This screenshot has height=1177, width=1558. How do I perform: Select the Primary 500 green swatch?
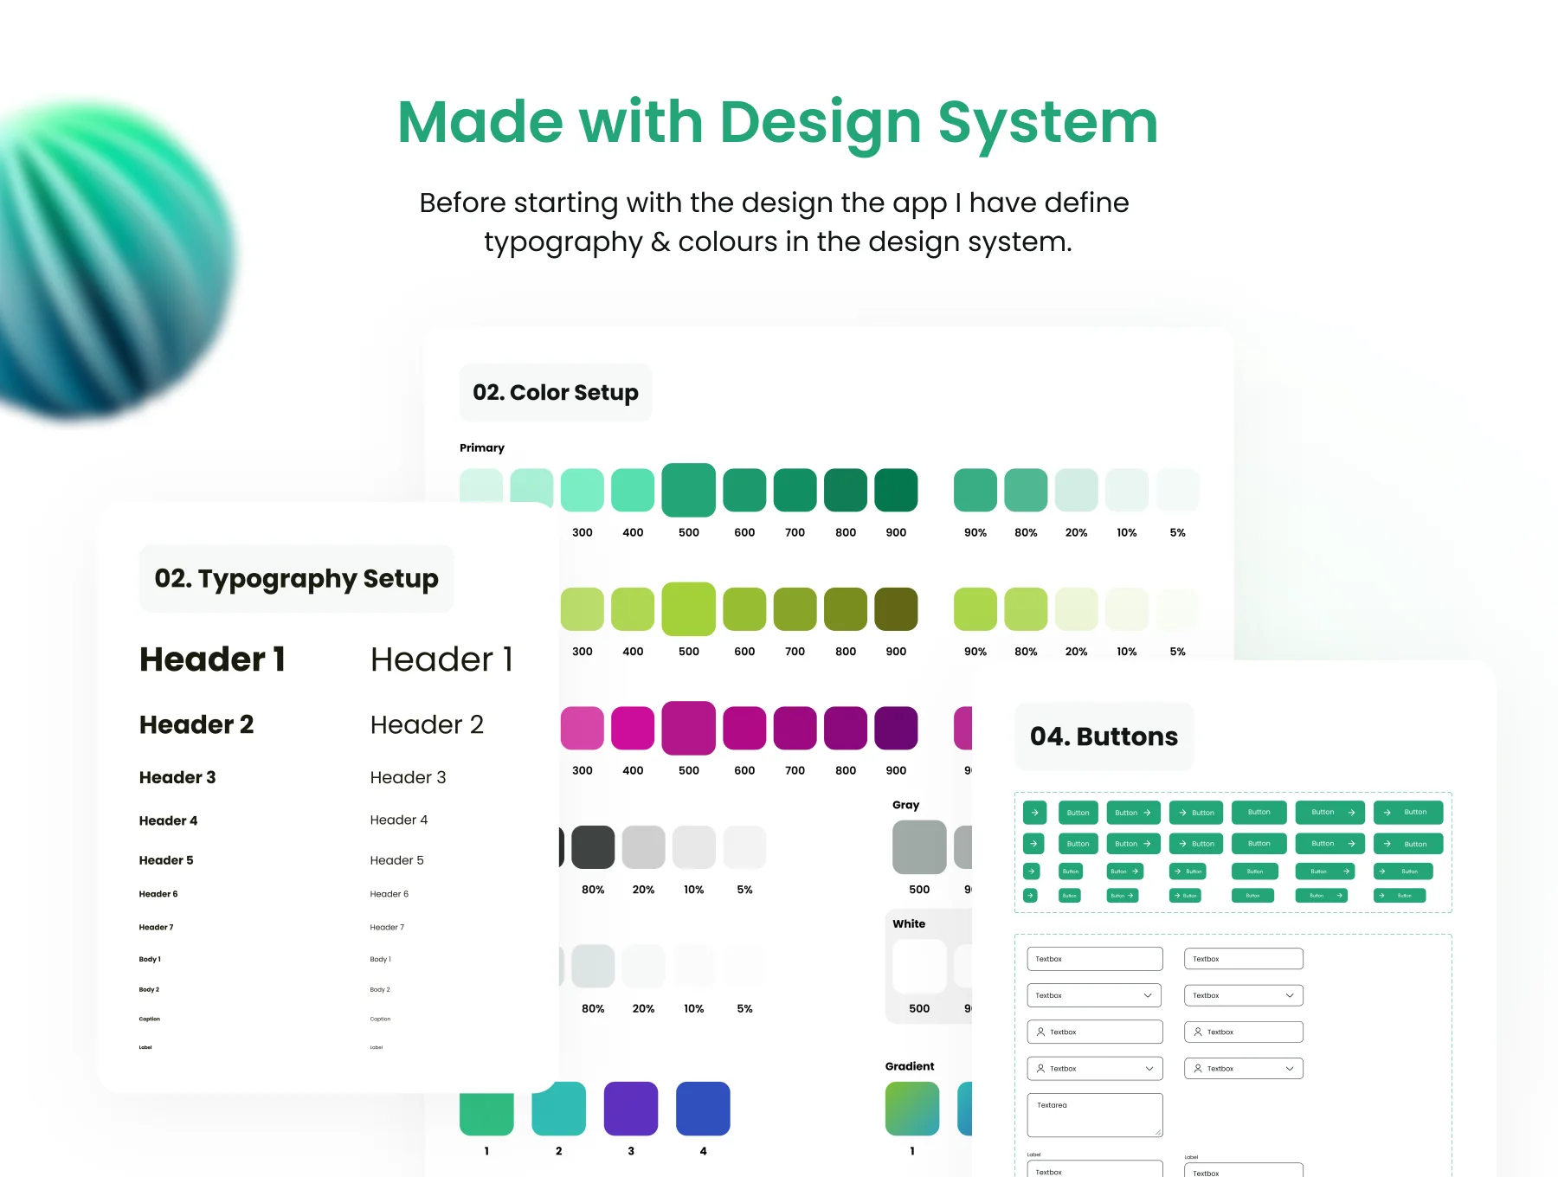pos(689,490)
